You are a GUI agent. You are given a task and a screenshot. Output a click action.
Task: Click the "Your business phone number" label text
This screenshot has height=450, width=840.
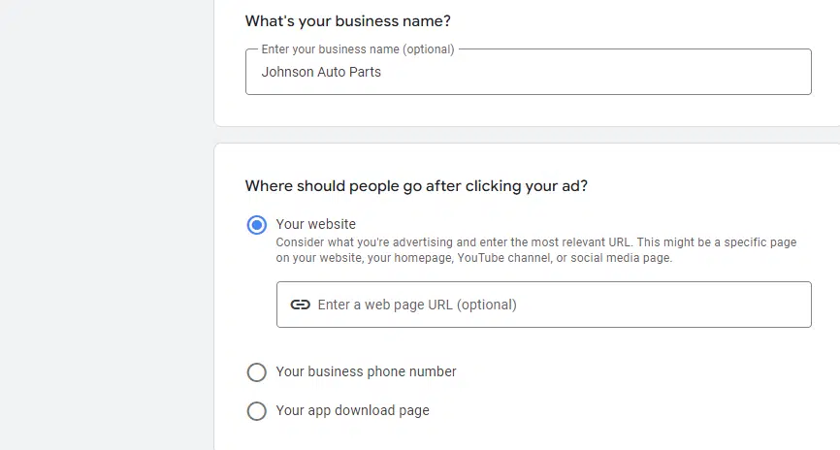[366, 371]
